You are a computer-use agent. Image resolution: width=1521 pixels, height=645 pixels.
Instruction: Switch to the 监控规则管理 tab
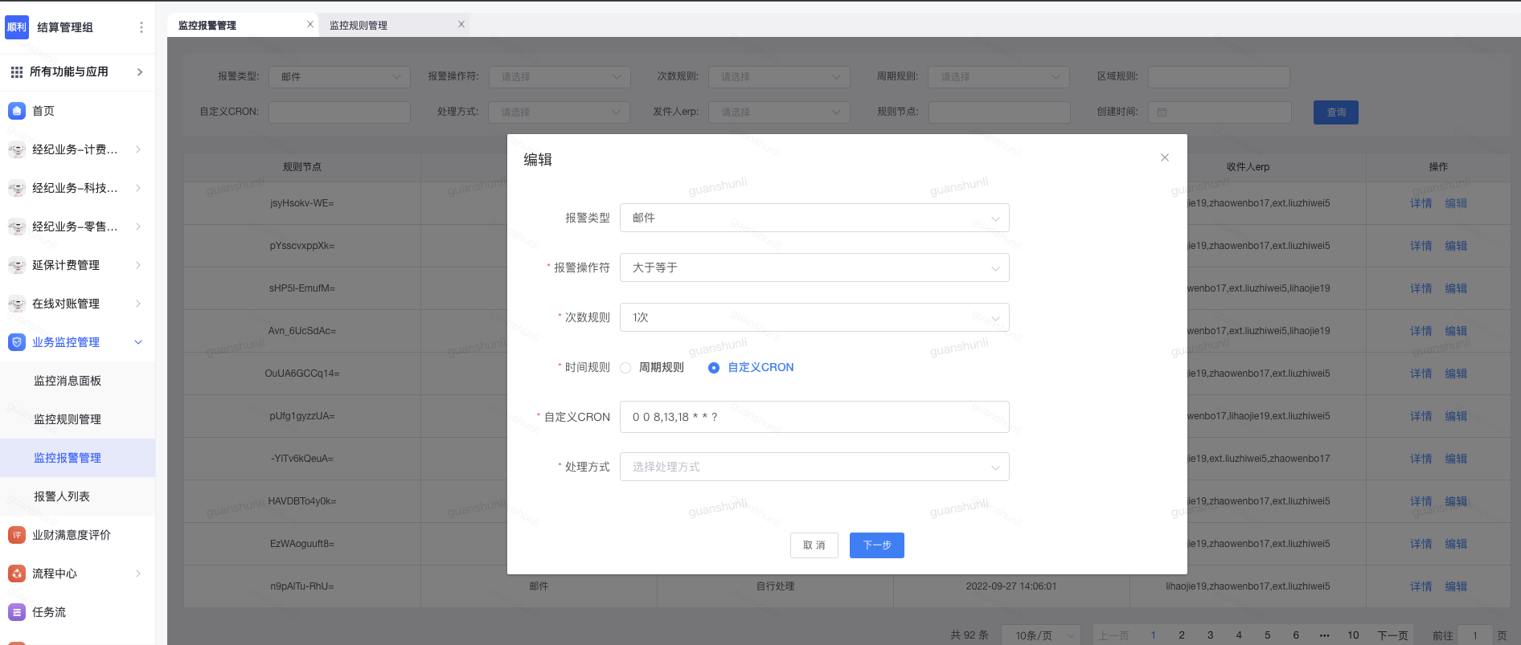pos(359,26)
